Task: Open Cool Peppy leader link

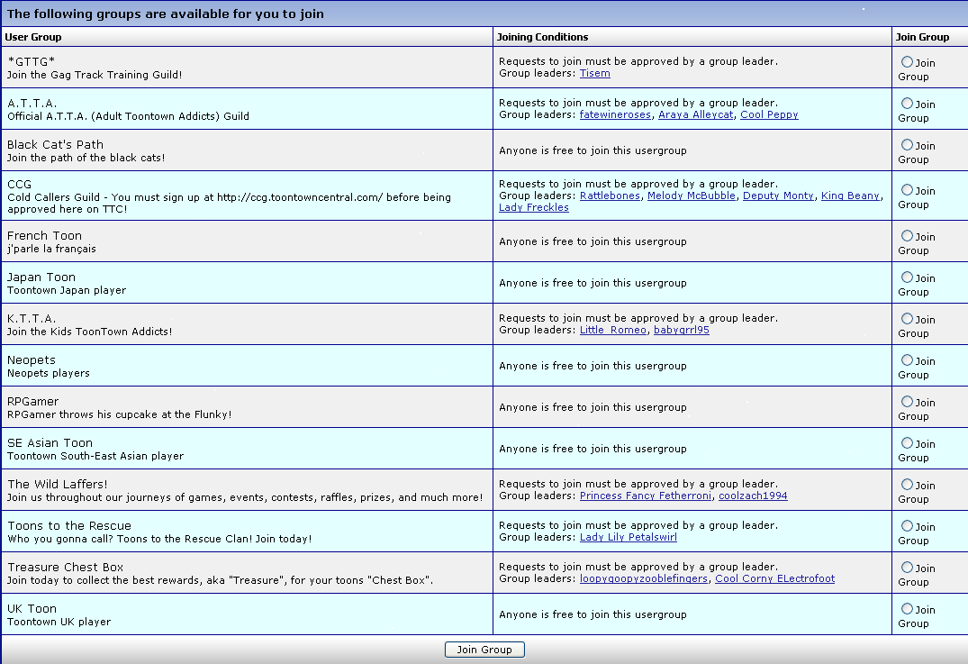Action: point(769,115)
